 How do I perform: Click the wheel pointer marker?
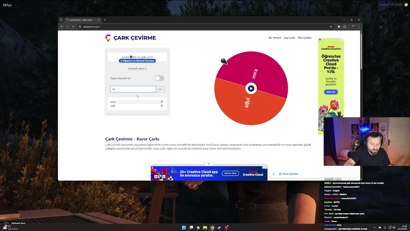pyautogui.click(x=224, y=61)
